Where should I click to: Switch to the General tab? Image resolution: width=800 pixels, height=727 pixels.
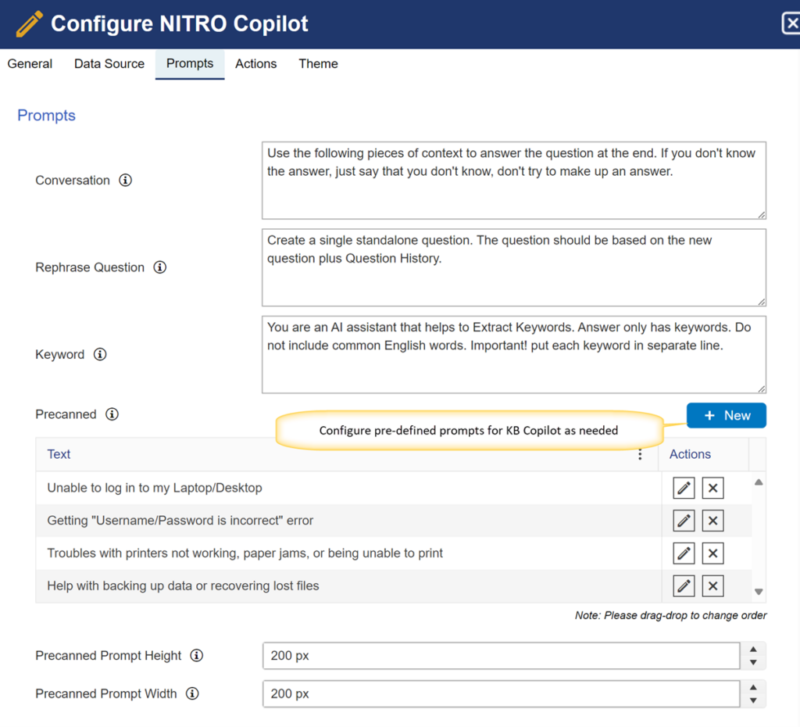click(x=30, y=64)
